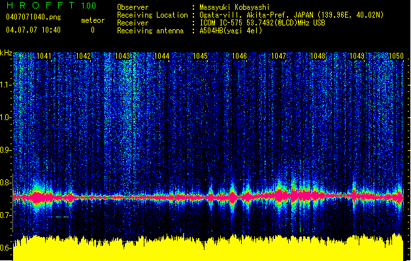
Task: Click the Receiver label
Action: tap(133, 23)
